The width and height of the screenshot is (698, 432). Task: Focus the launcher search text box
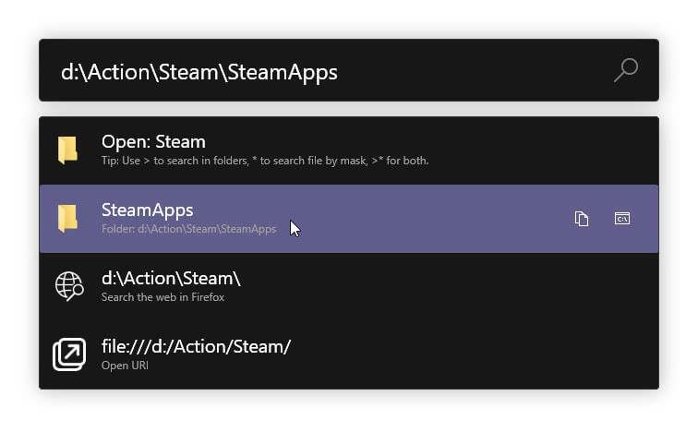[462, 70]
